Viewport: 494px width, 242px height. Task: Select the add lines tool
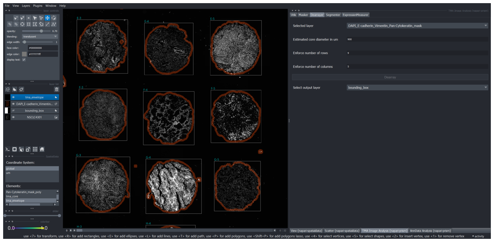48,24
